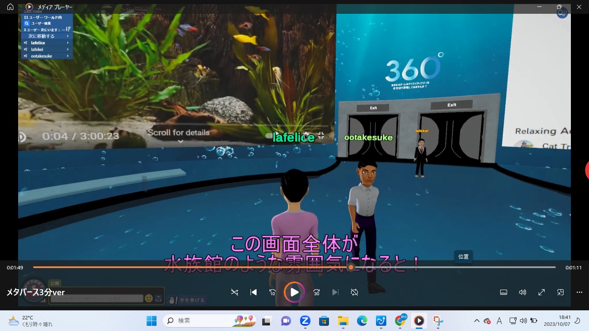This screenshot has height=331, width=589.
Task: Open the weather widget showing 22°C
Action: pyautogui.click(x=30, y=321)
